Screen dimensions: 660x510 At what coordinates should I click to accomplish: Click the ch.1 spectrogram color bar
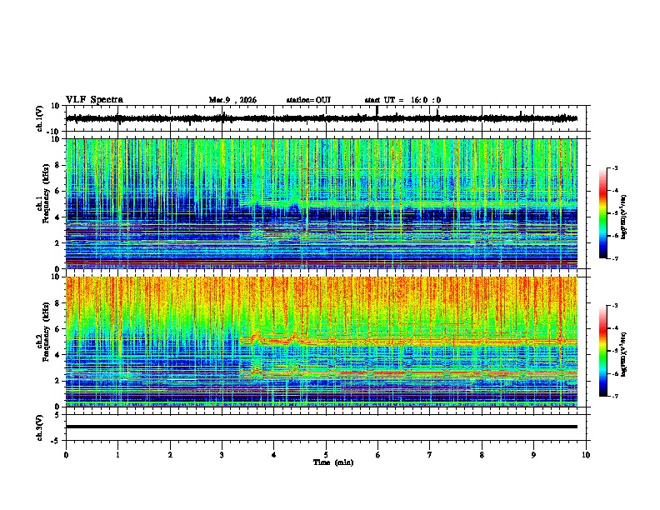[x=603, y=213]
